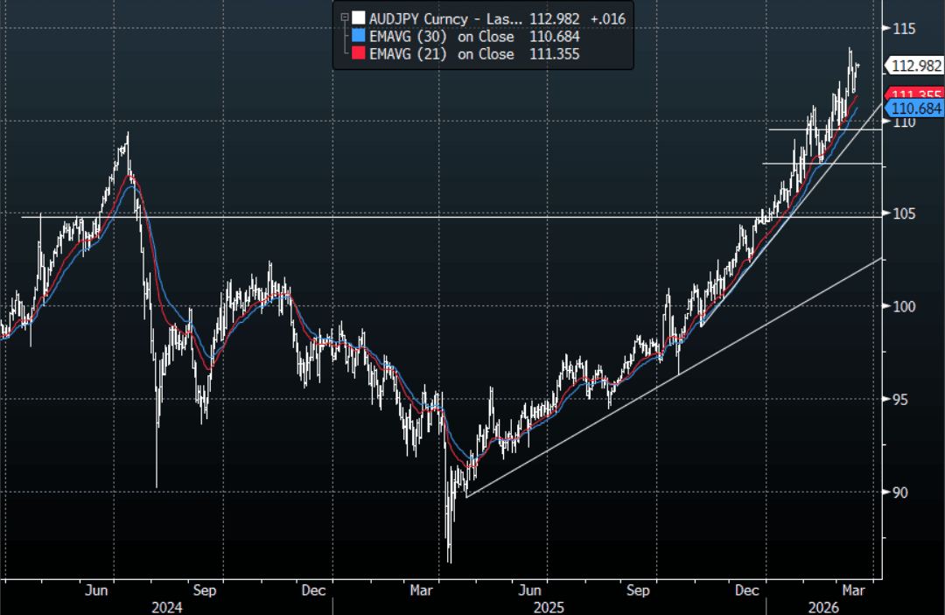Click the red EMAVG (21) color swatch
Image resolution: width=945 pixels, height=615 pixels.
tap(359, 53)
